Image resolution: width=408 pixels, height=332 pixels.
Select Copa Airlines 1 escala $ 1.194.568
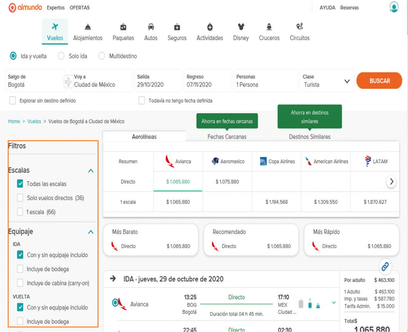(277, 202)
